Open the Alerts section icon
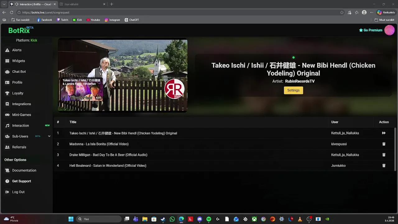Viewport: 398px width, 224px height. point(7,50)
